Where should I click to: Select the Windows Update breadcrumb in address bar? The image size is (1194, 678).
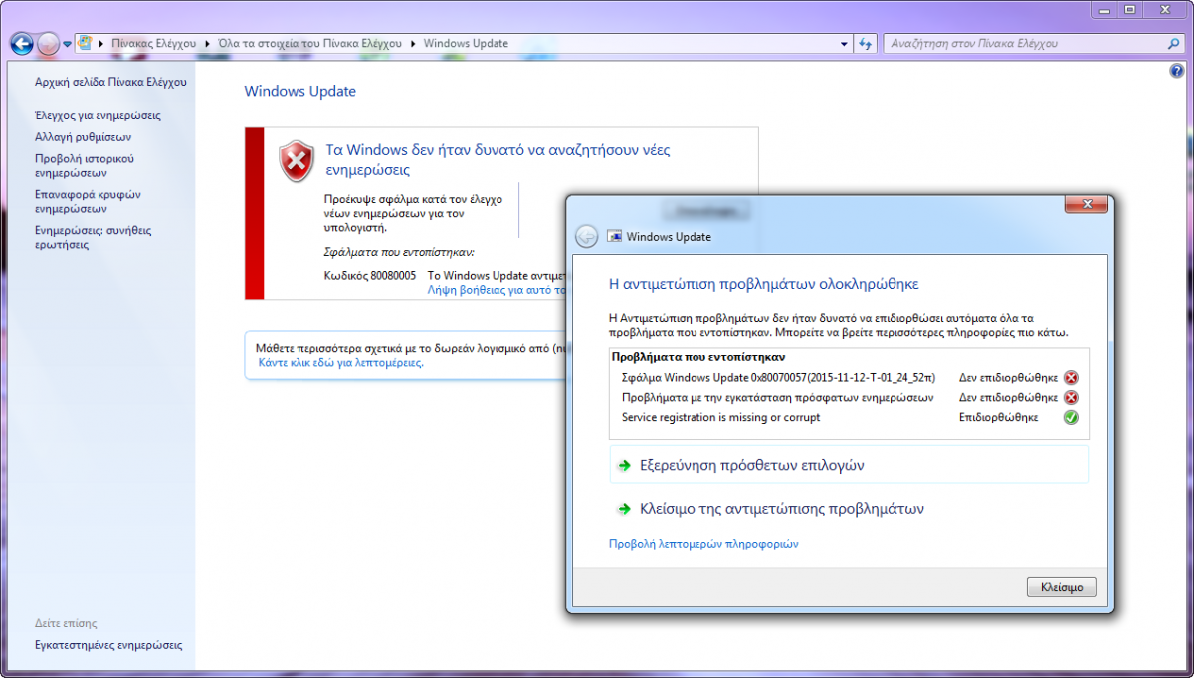pyautogui.click(x=466, y=44)
